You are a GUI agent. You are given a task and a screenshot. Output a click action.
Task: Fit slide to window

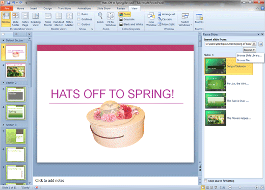[x=111, y=19]
